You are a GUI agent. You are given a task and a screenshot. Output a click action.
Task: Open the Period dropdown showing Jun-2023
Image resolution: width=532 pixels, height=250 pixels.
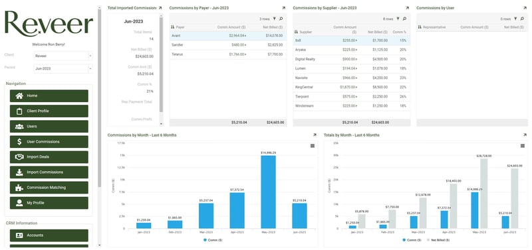coord(63,69)
